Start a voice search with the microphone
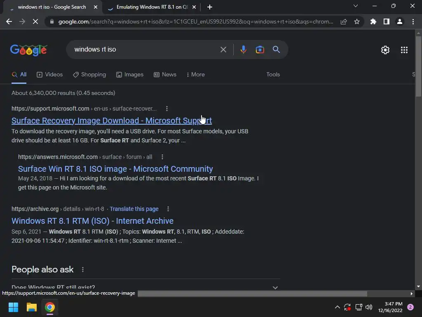Image resolution: width=422 pixels, height=317 pixels. pos(243,50)
